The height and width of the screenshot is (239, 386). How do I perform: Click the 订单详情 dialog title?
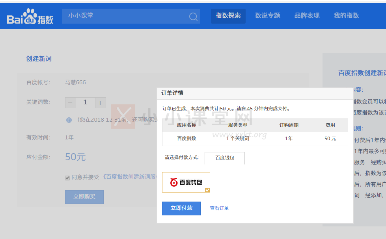[x=172, y=93]
